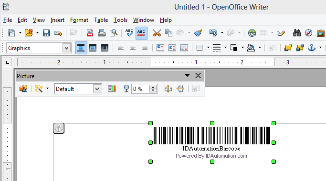The width and height of the screenshot is (326, 181).
Task: Click the Transparency percentage field
Action: pyautogui.click(x=140, y=89)
